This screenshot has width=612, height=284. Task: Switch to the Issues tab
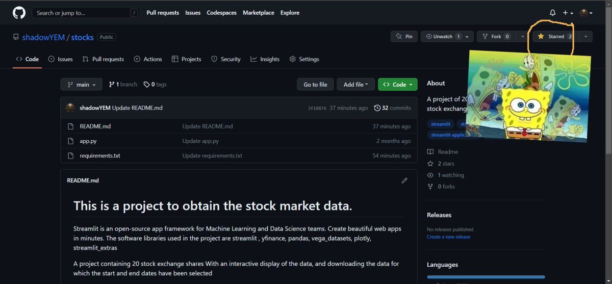click(x=60, y=59)
